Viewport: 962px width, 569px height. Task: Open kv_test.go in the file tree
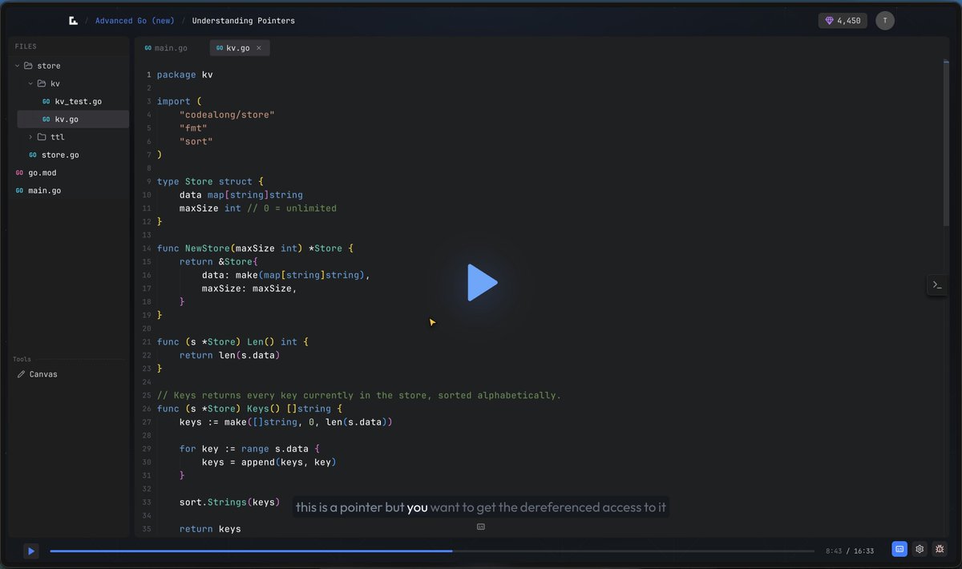(x=73, y=102)
